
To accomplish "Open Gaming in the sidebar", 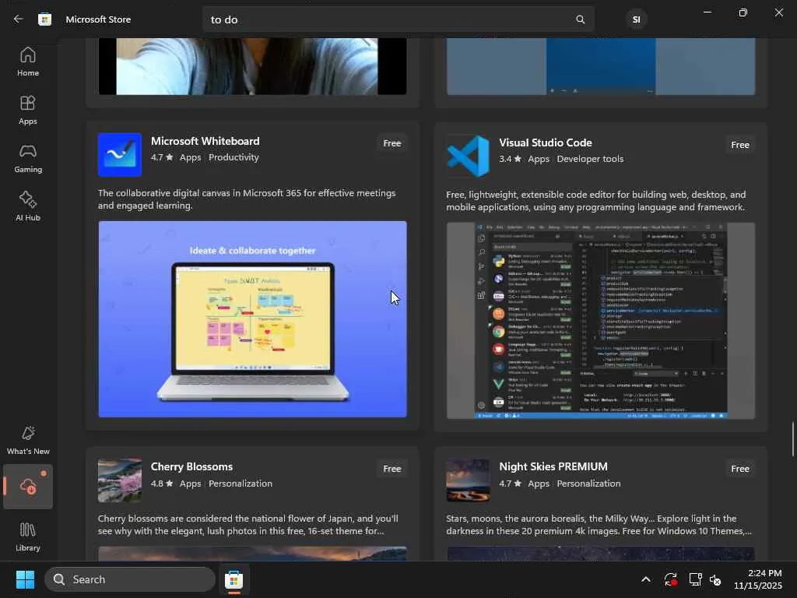I will click(28, 158).
